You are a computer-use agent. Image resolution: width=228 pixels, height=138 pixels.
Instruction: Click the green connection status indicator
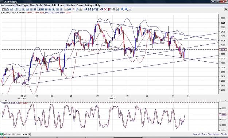[x=1, y=134]
